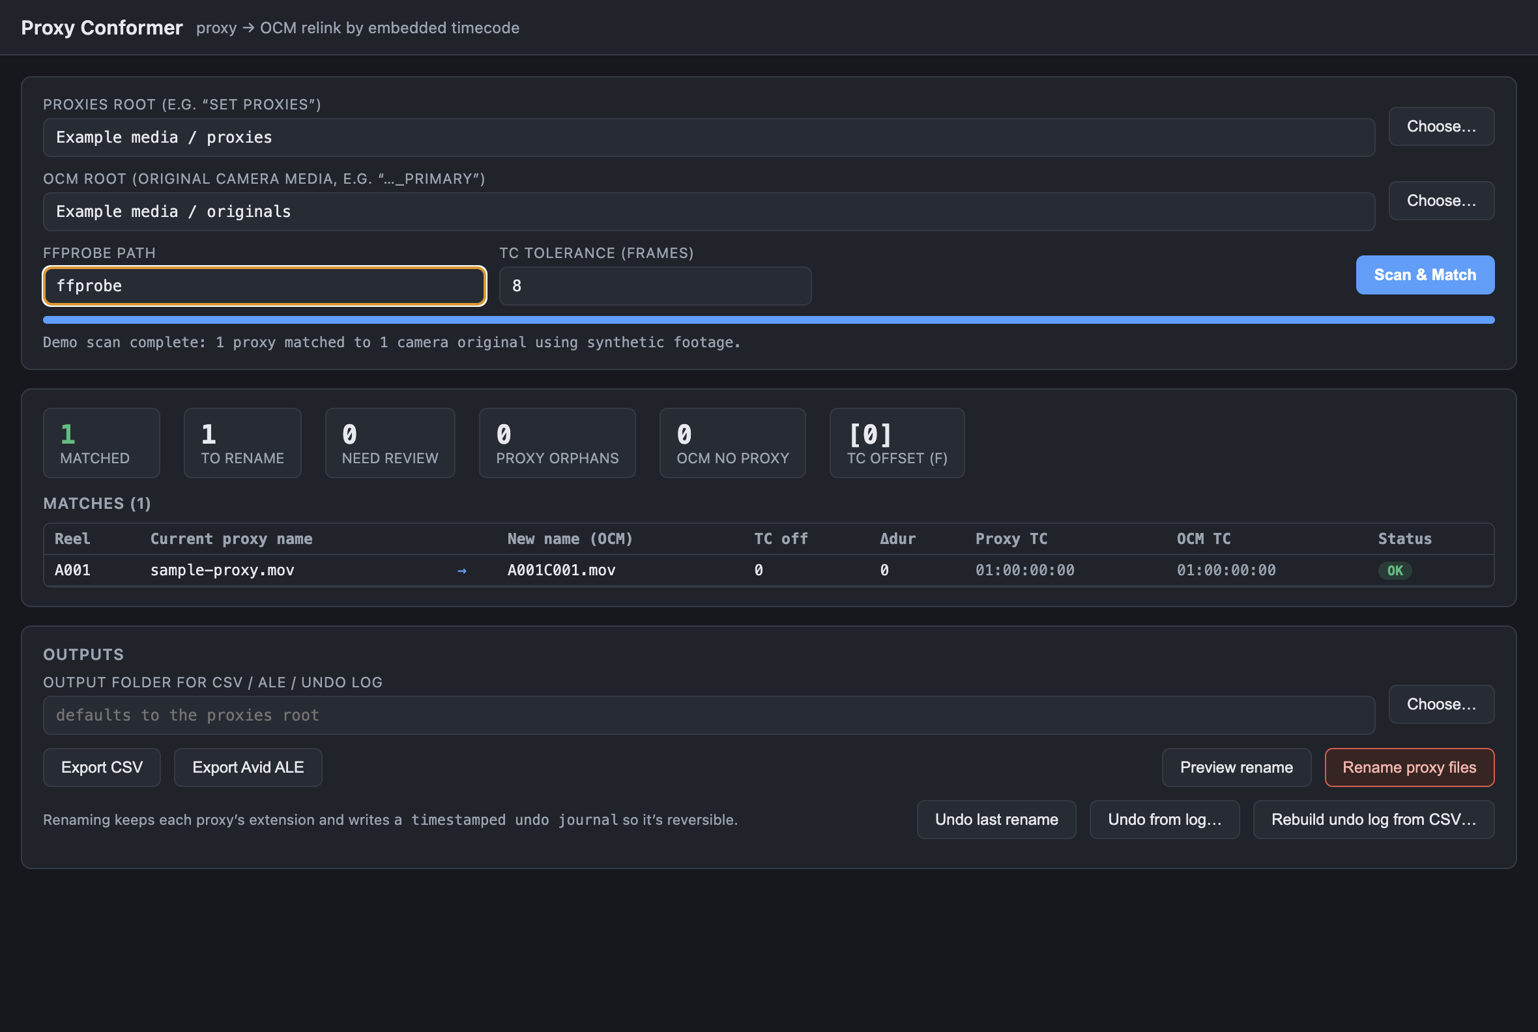Screen dimensions: 1538x1032
Task: Click the Outputs section heading
Action: point(83,655)
